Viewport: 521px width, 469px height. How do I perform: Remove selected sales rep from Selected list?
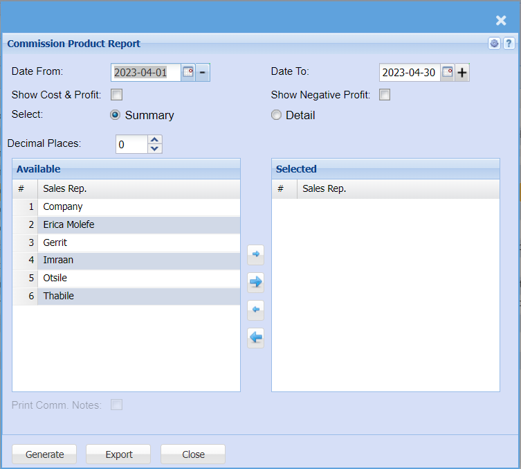(x=255, y=310)
